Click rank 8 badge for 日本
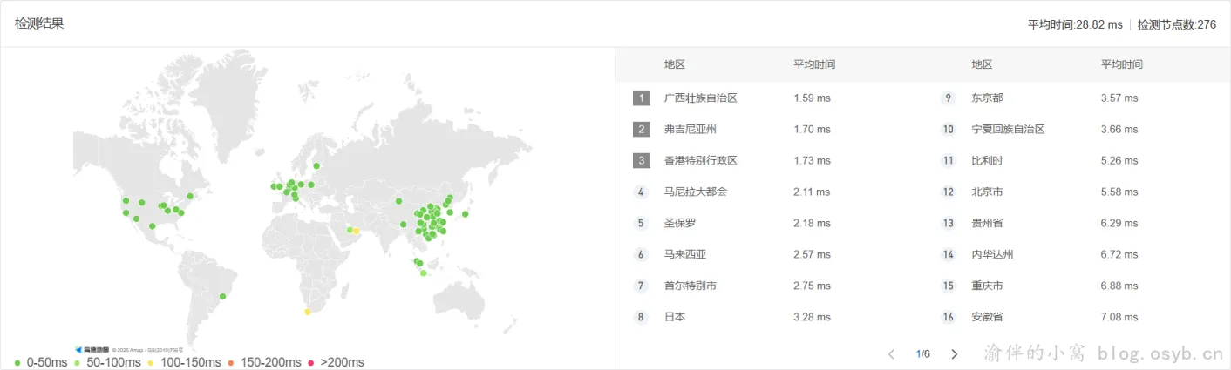1231x370 pixels. (x=642, y=317)
